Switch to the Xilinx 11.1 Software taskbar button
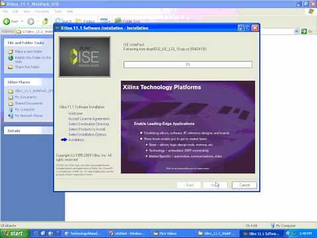 coord(262,233)
